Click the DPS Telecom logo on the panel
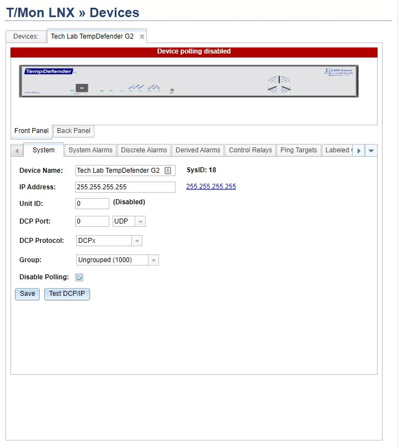398x446 pixels. (338, 72)
